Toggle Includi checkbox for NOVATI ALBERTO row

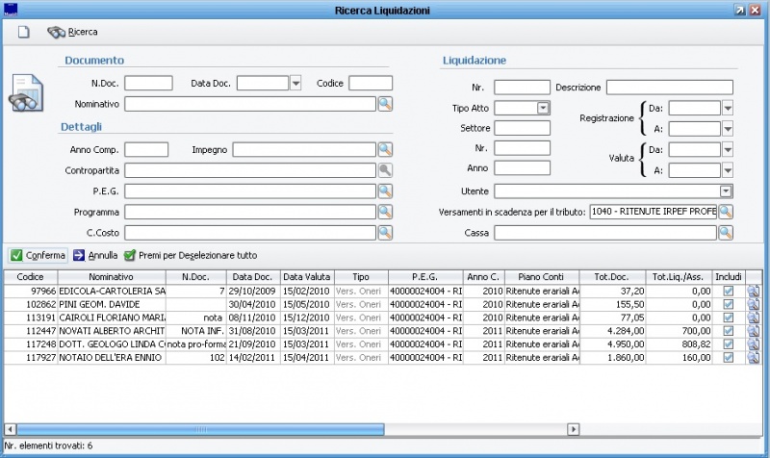click(728, 331)
